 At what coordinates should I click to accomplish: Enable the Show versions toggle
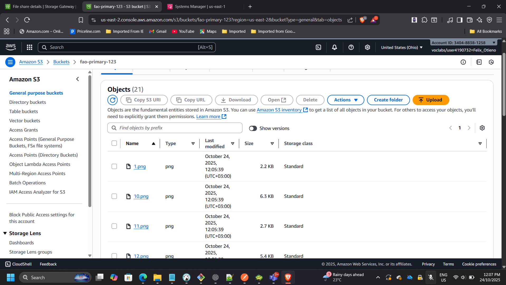click(253, 128)
